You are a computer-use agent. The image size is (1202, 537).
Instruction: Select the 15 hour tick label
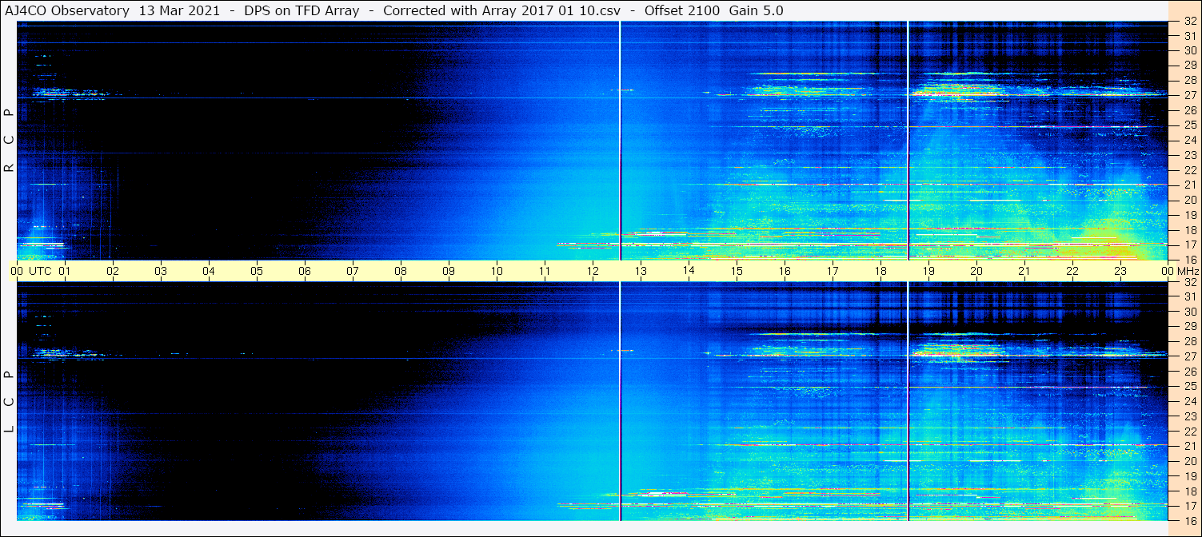click(x=737, y=271)
